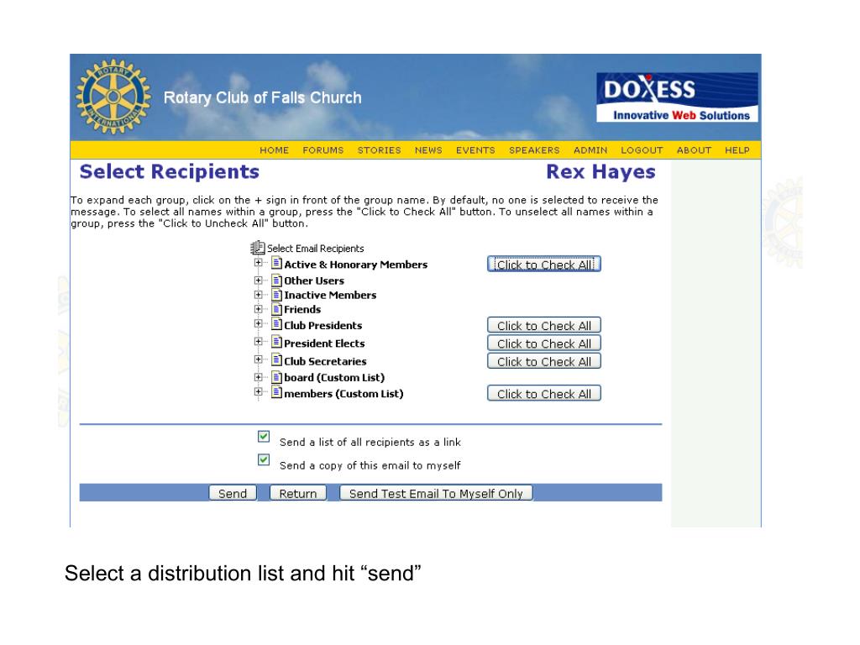860x645 pixels.
Task: Click the document icon beside Active & Honorary Members
Action: coord(277,263)
